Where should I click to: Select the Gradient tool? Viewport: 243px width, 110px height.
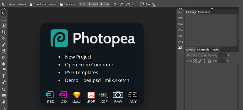tap(4, 57)
